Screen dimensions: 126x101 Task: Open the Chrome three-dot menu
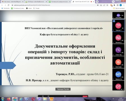point(124,5)
